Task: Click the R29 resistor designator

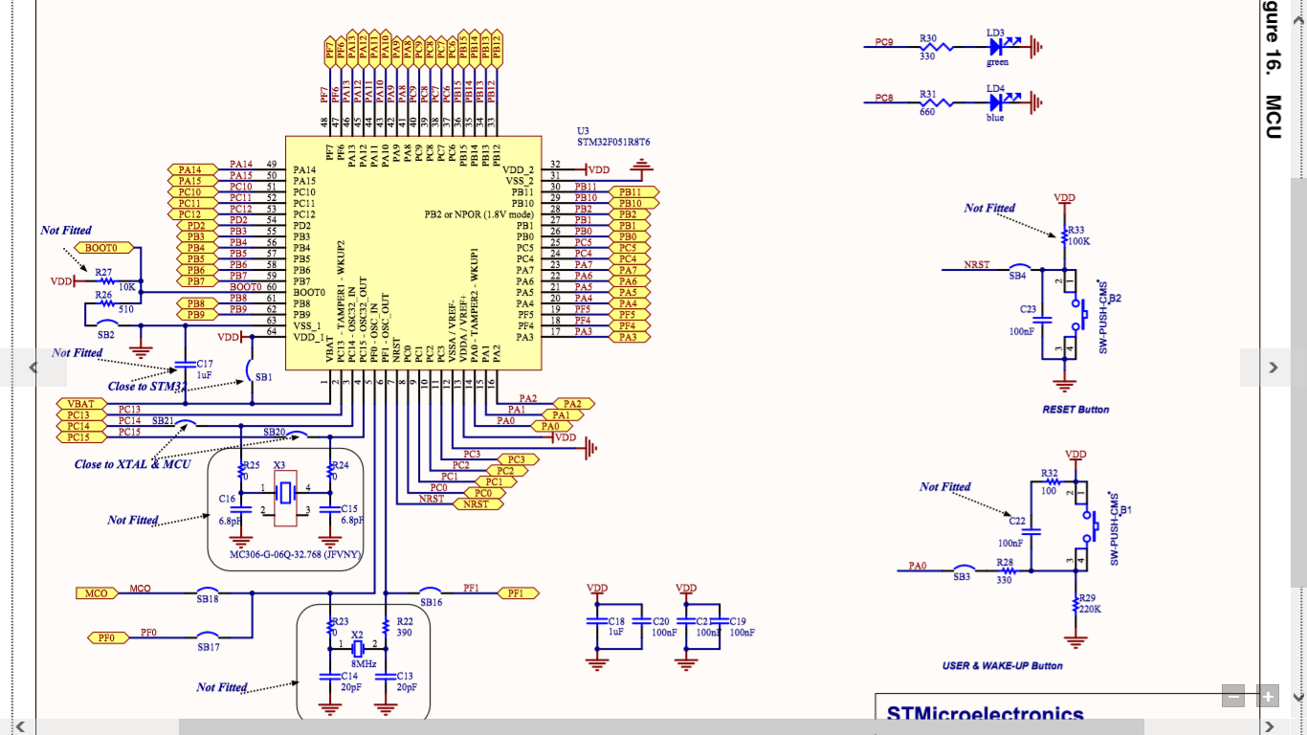Action: coord(1087,597)
